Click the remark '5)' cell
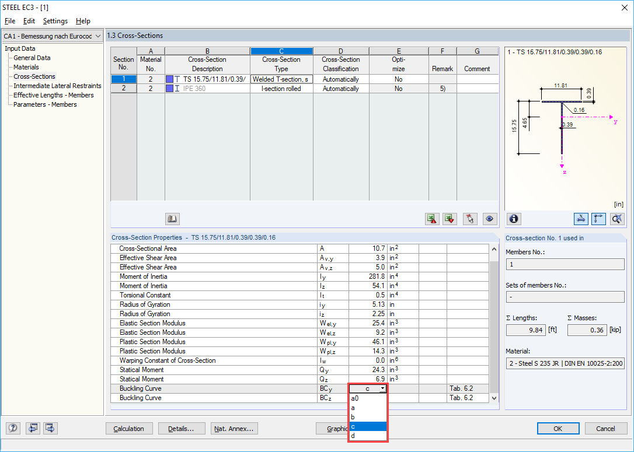This screenshot has height=452, width=634. [x=443, y=89]
